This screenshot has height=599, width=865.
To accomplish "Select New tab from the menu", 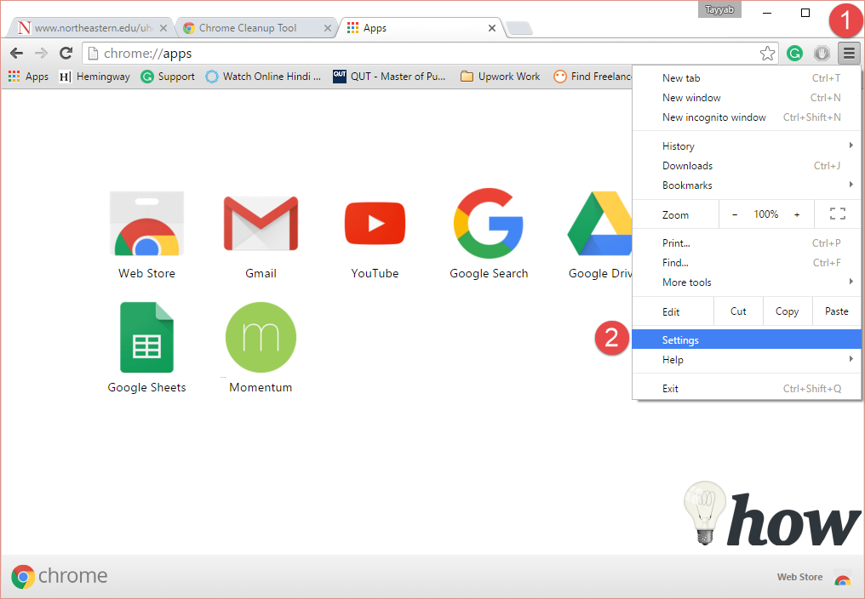I will pos(747,78).
